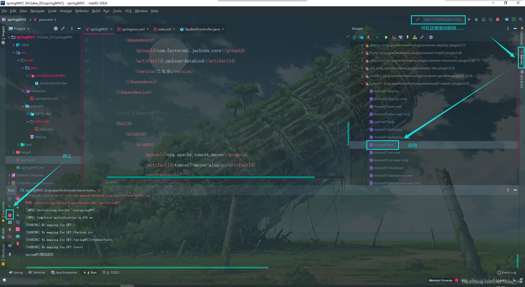Collapse all Maven tree nodes
Image resolution: width=525 pixels, height=287 pixels.
point(422,37)
